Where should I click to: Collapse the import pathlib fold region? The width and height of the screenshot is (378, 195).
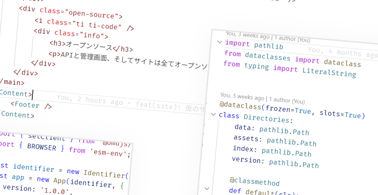(x=219, y=42)
